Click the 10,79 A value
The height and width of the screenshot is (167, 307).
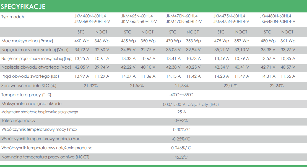coord(242,59)
